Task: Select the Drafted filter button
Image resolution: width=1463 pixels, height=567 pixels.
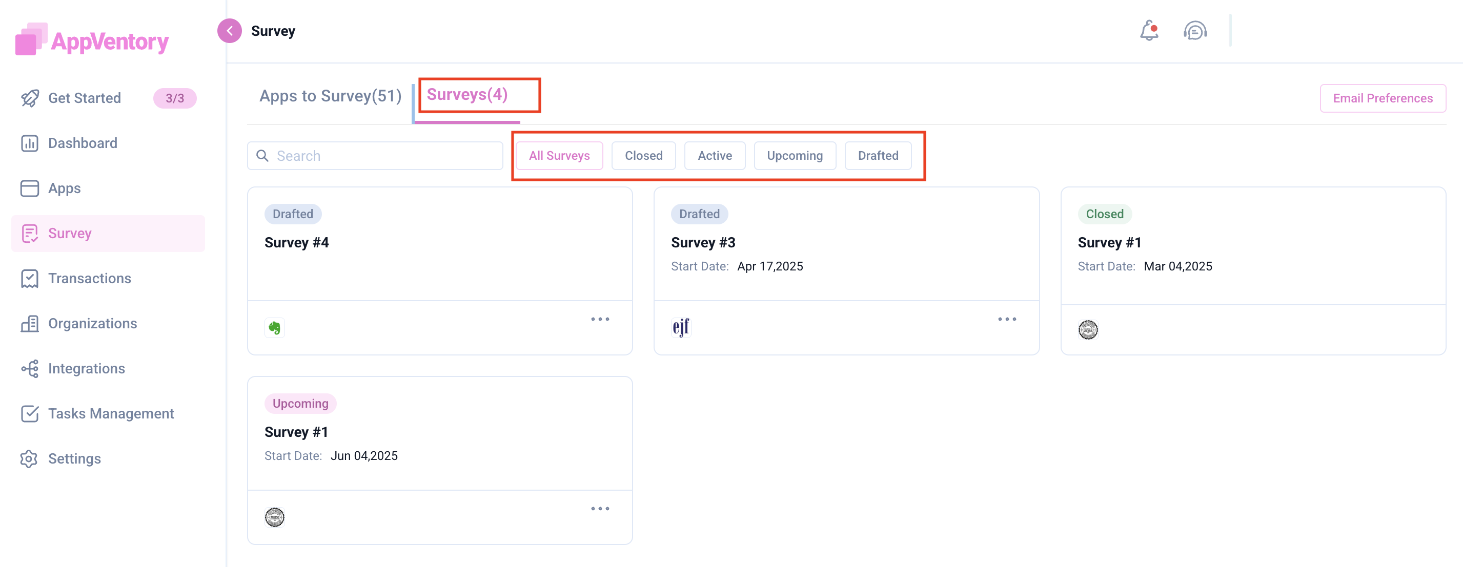Action: [x=878, y=156]
